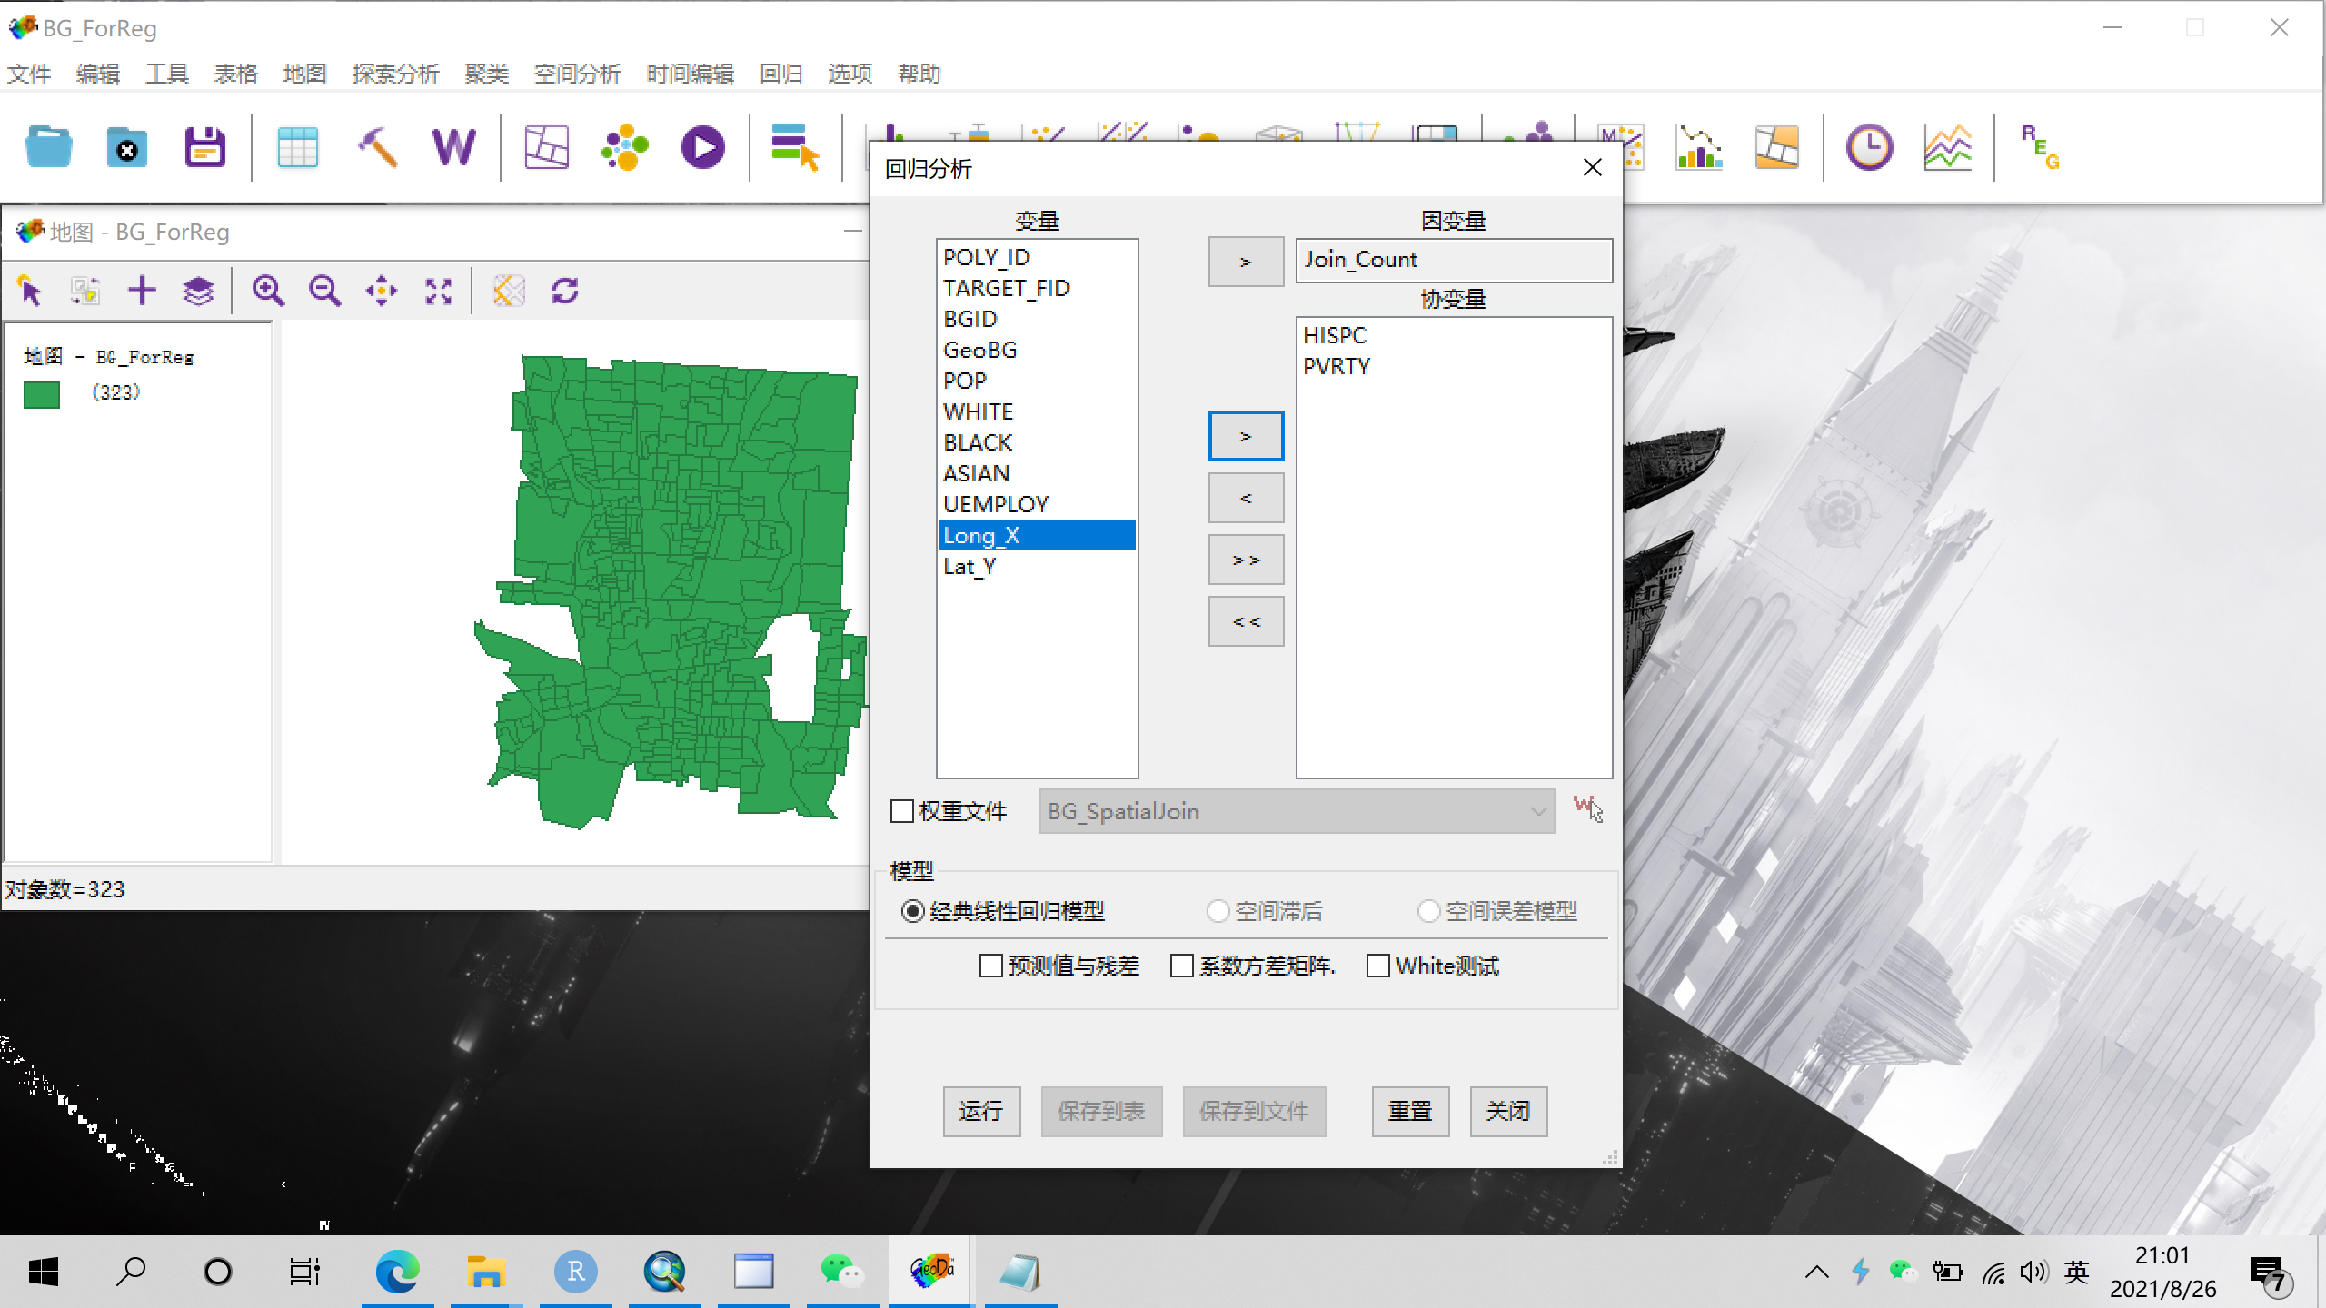Select the 空间滞后 radio button
The image size is (2326, 1308).
1218,911
